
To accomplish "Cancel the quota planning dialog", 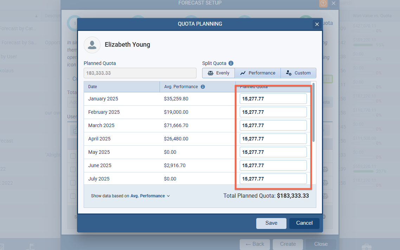I will tap(304, 223).
